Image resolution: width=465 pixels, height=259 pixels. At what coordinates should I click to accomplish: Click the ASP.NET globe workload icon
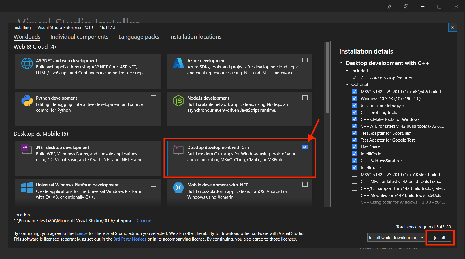pos(27,63)
